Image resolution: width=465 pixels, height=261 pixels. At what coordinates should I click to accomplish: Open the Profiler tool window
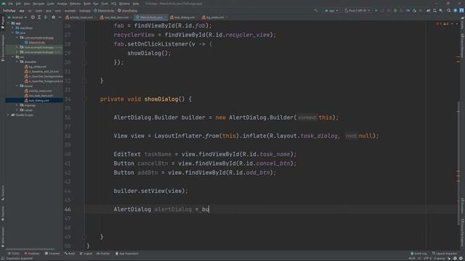click(103, 254)
